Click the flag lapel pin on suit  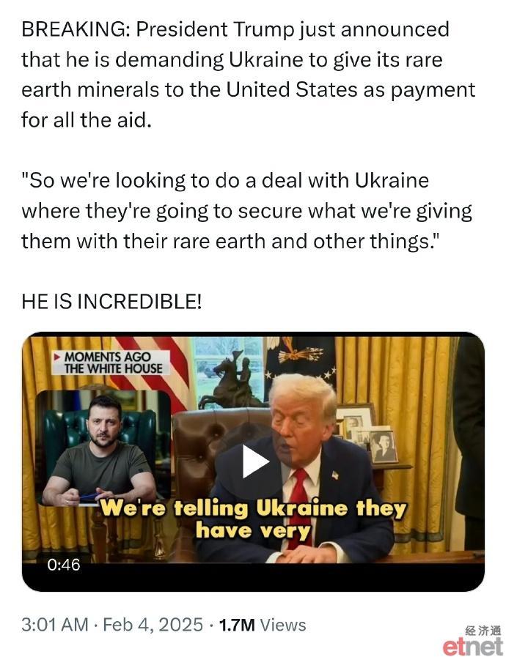[335, 475]
